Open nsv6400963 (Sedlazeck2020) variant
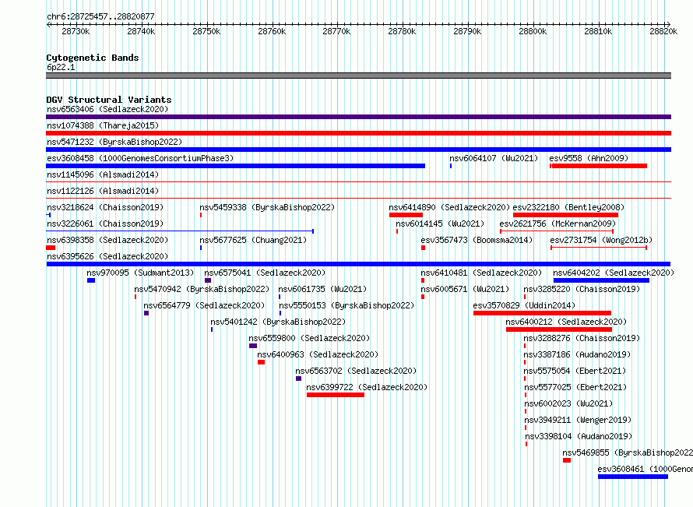 (x=318, y=354)
